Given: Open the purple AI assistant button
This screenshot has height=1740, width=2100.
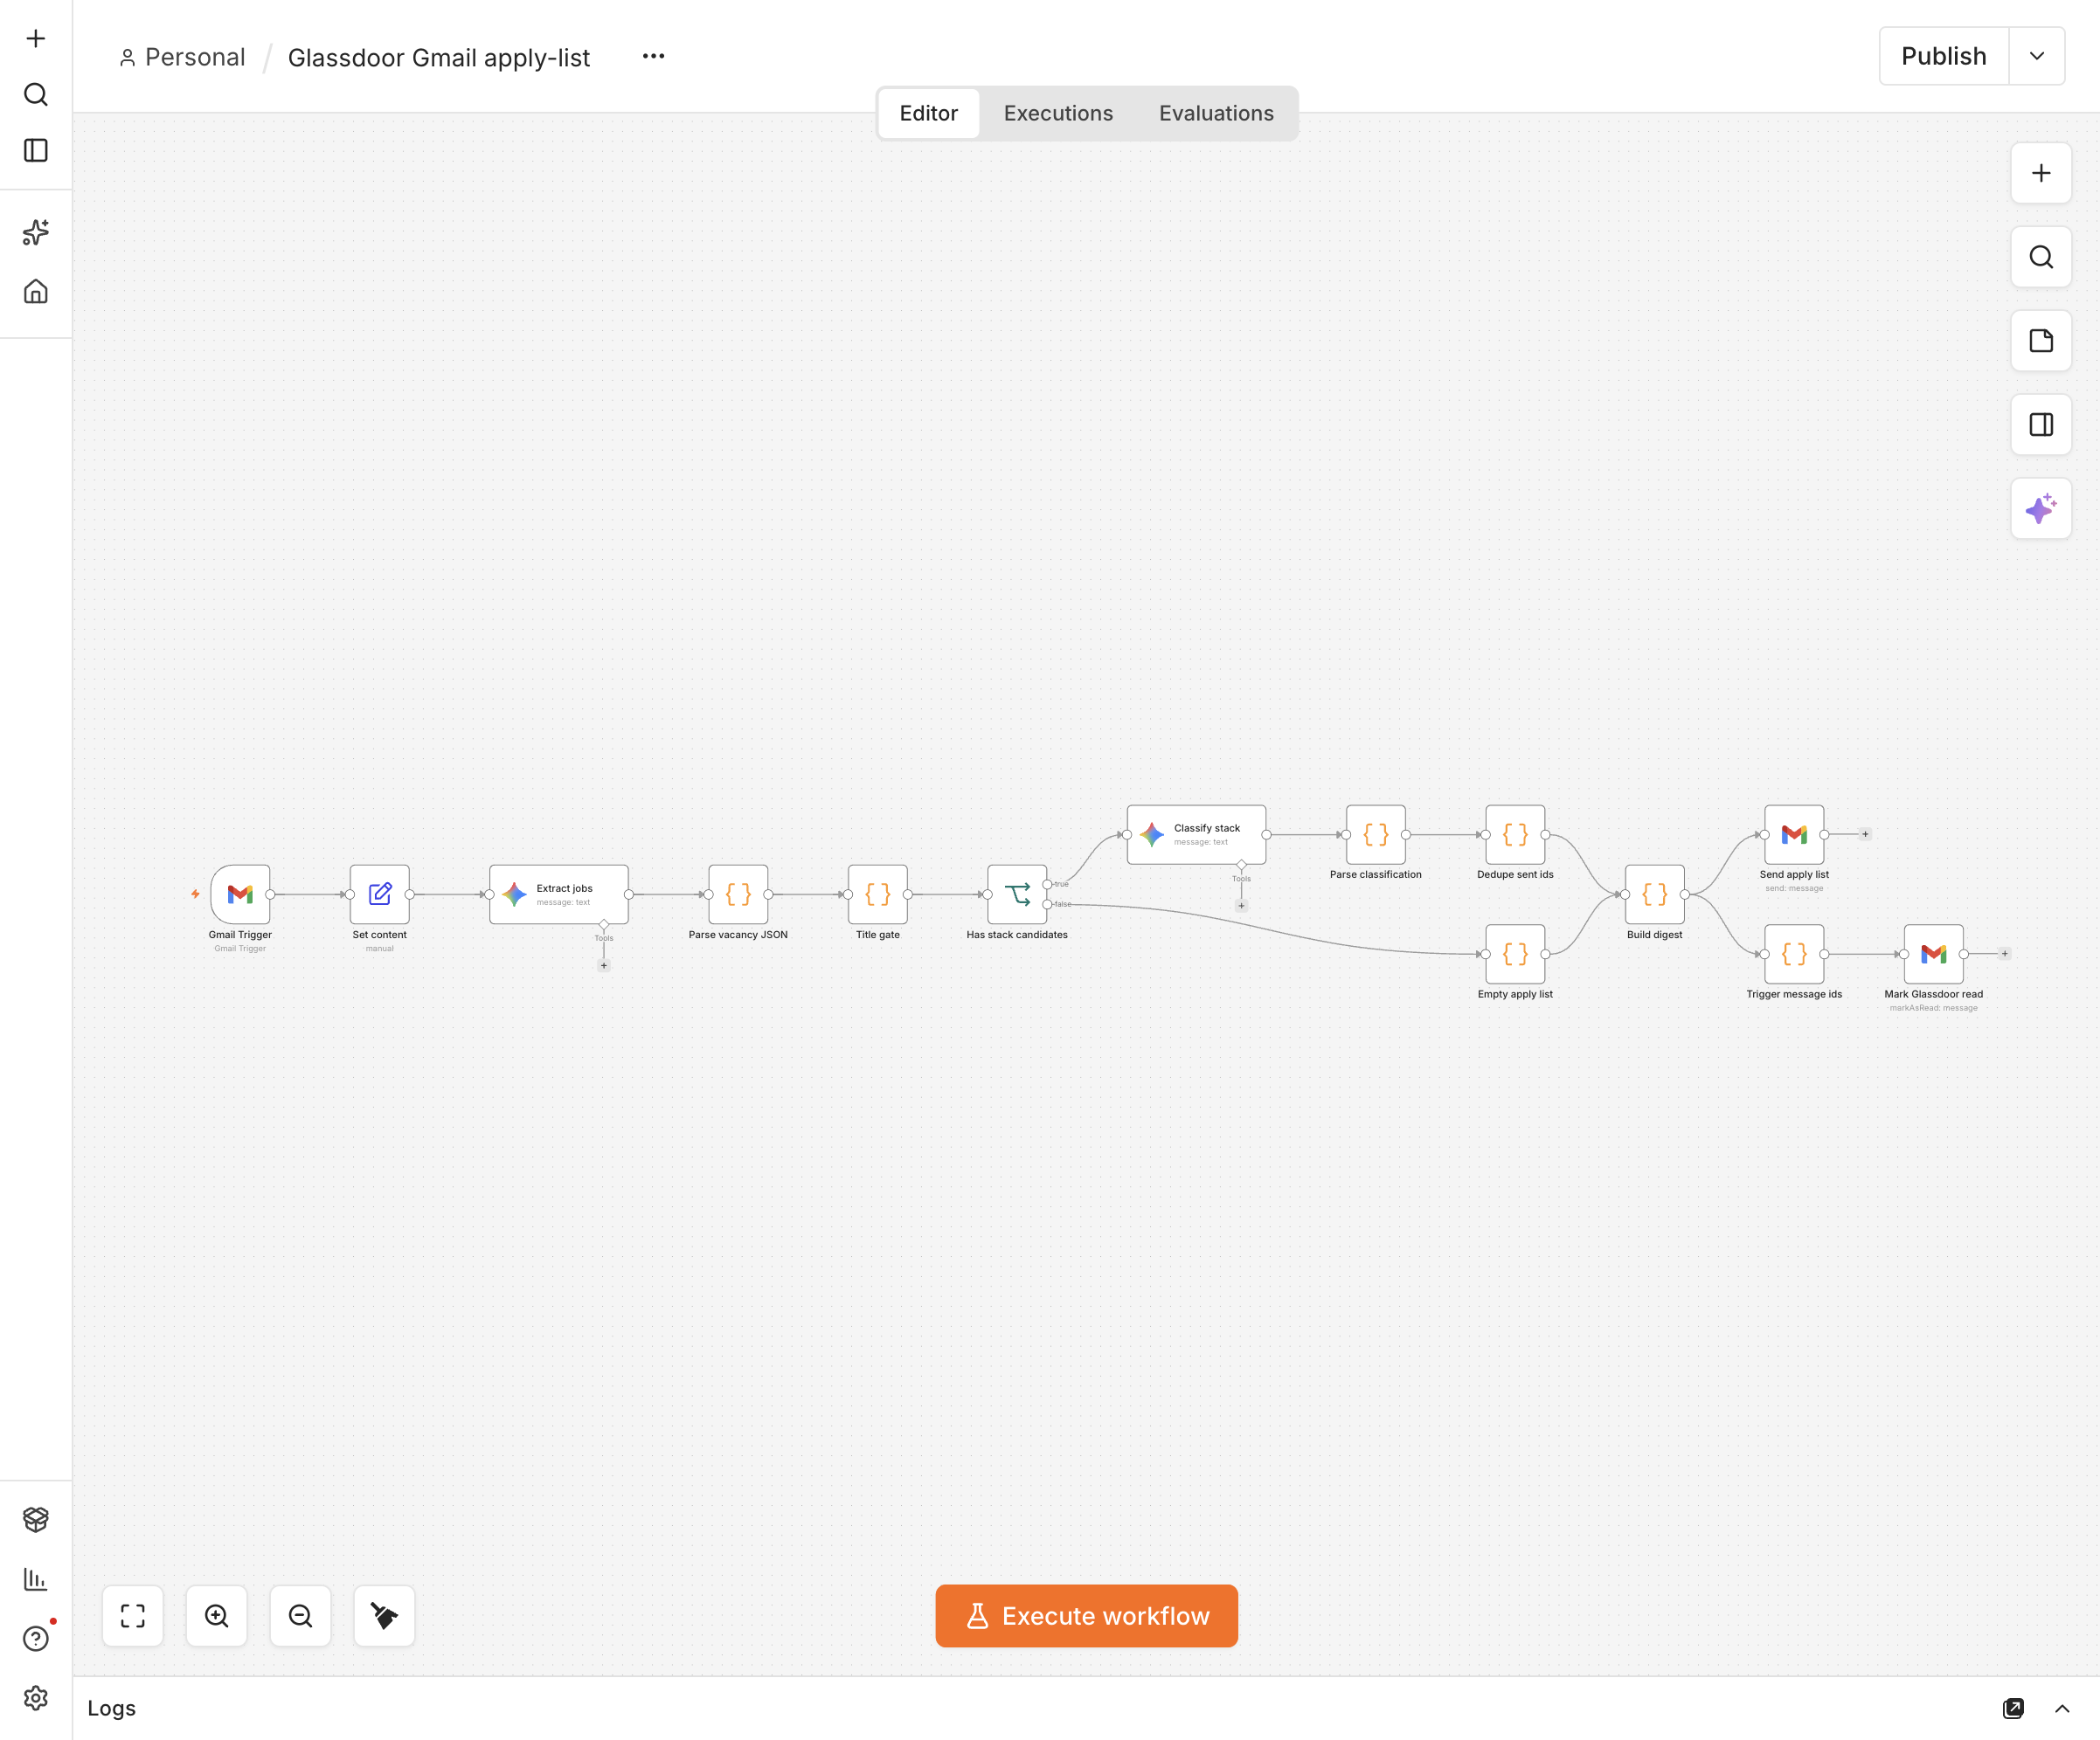Looking at the screenshot, I should (x=2041, y=508).
